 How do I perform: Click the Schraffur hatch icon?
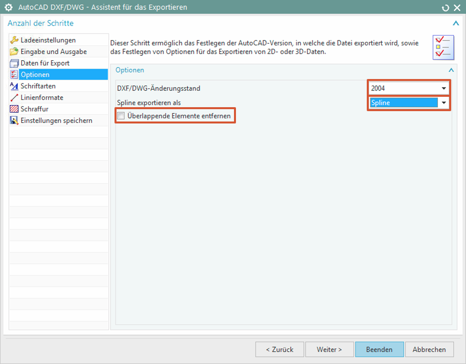14,109
